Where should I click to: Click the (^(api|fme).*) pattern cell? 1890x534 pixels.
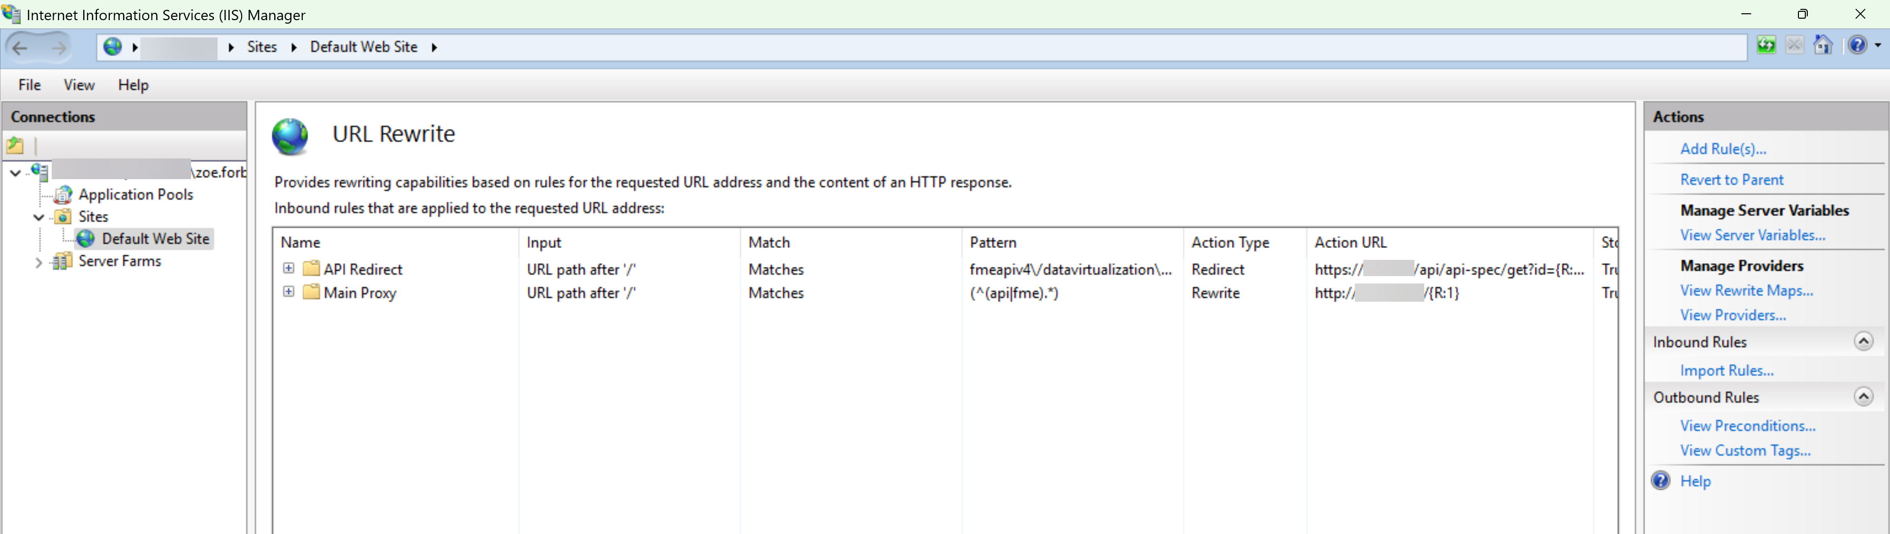[x=1014, y=293]
